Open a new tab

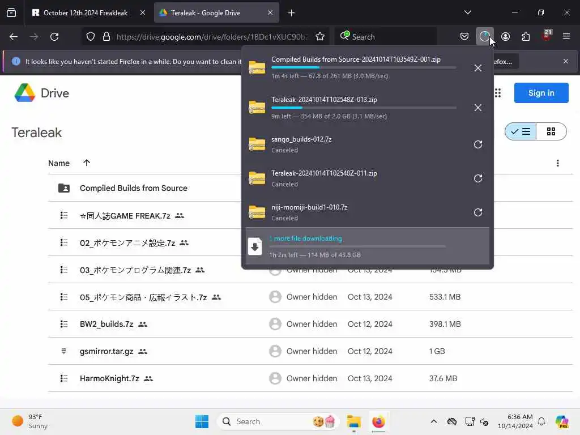[x=291, y=13]
